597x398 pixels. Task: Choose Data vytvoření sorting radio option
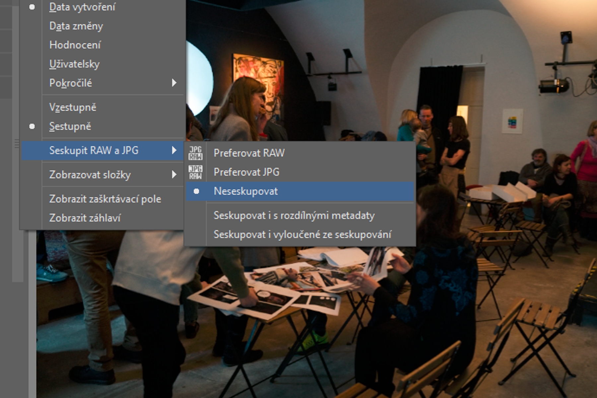[82, 7]
